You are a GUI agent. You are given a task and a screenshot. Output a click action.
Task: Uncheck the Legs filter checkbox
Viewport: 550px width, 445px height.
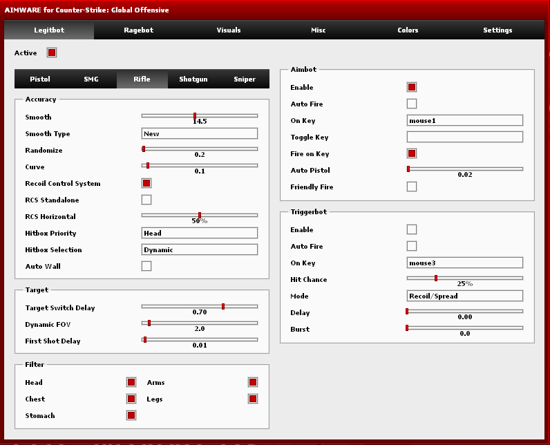pyautogui.click(x=253, y=399)
